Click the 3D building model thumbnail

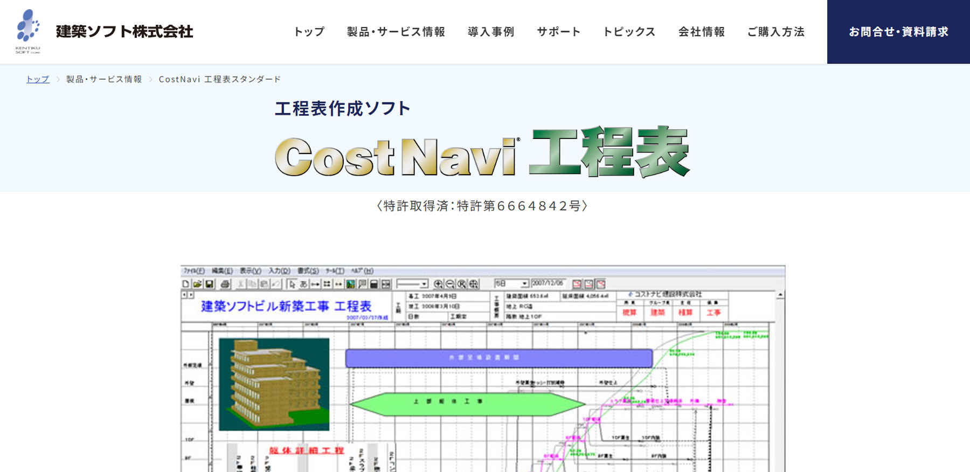point(274,384)
